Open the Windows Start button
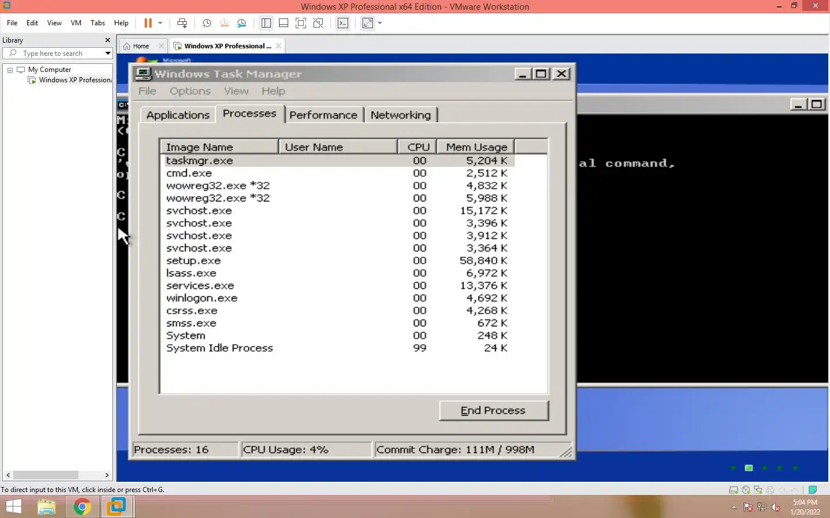This screenshot has width=830, height=518. coord(13,507)
